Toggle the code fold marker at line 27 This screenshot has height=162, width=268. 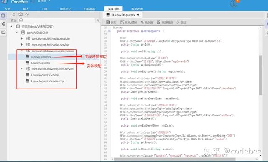(109, 31)
